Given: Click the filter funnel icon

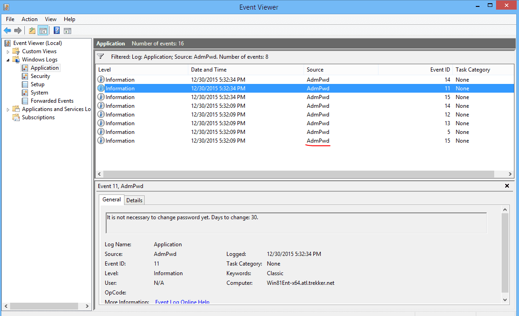Looking at the screenshot, I should (x=101, y=56).
